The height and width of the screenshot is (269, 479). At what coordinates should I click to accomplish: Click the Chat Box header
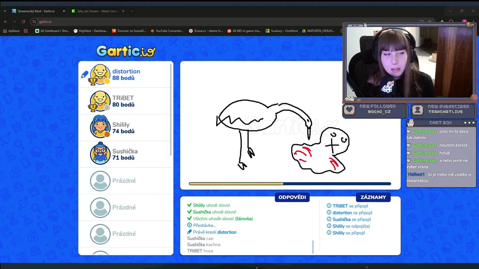[x=441, y=123]
